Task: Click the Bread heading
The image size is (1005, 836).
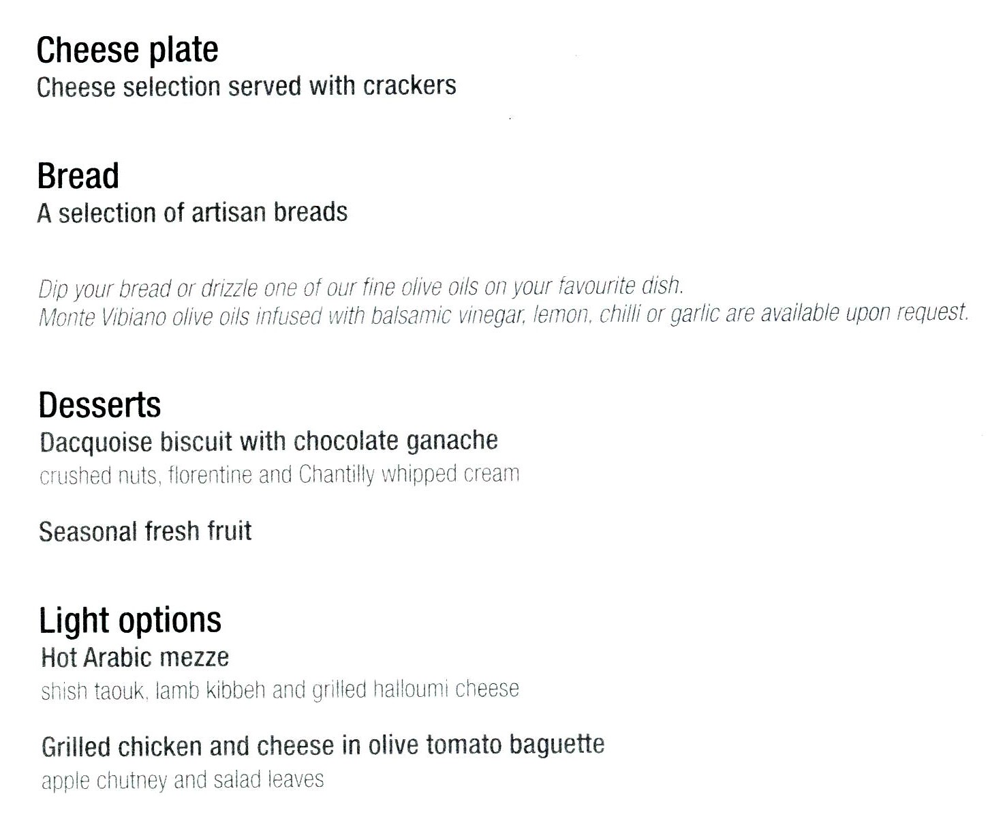Action: click(x=78, y=176)
